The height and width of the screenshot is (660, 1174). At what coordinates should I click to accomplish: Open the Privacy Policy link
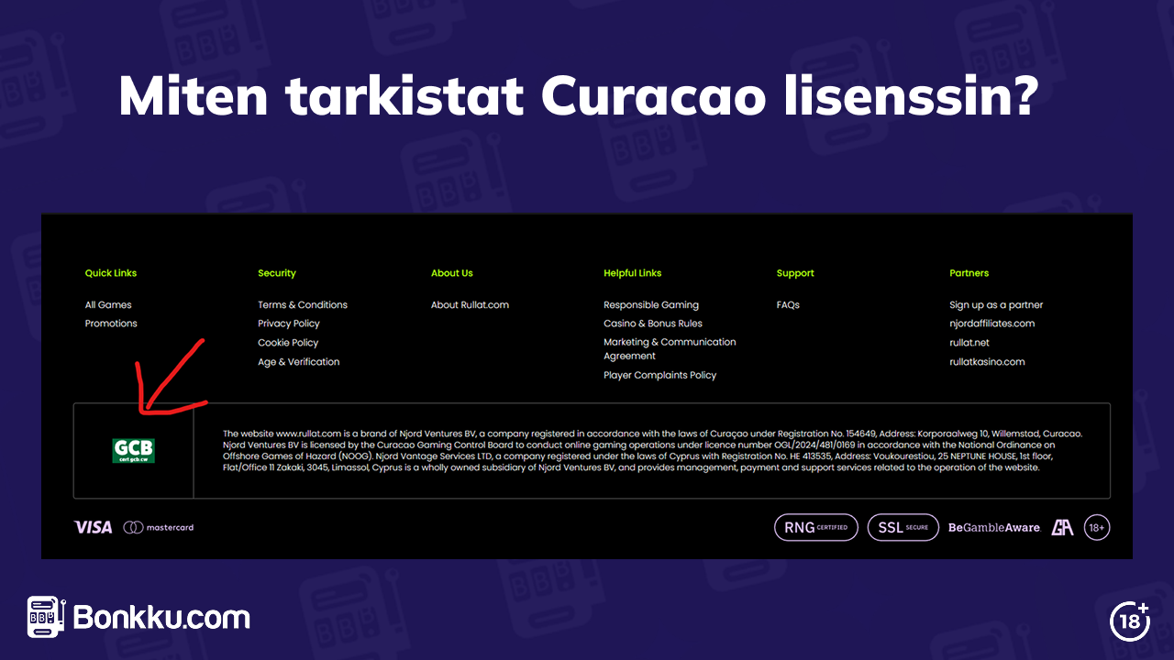[289, 324]
